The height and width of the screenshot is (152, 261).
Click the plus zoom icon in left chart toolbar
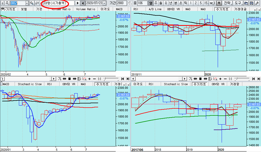coord(89,79)
